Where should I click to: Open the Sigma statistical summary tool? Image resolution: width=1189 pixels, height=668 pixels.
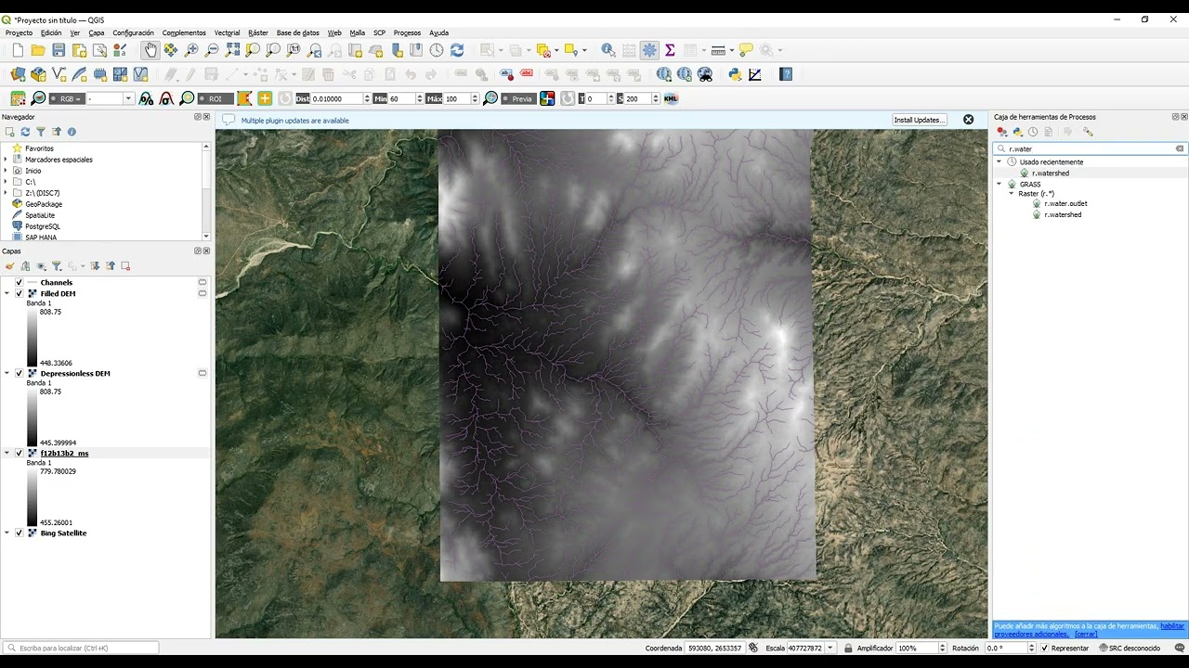(x=669, y=50)
